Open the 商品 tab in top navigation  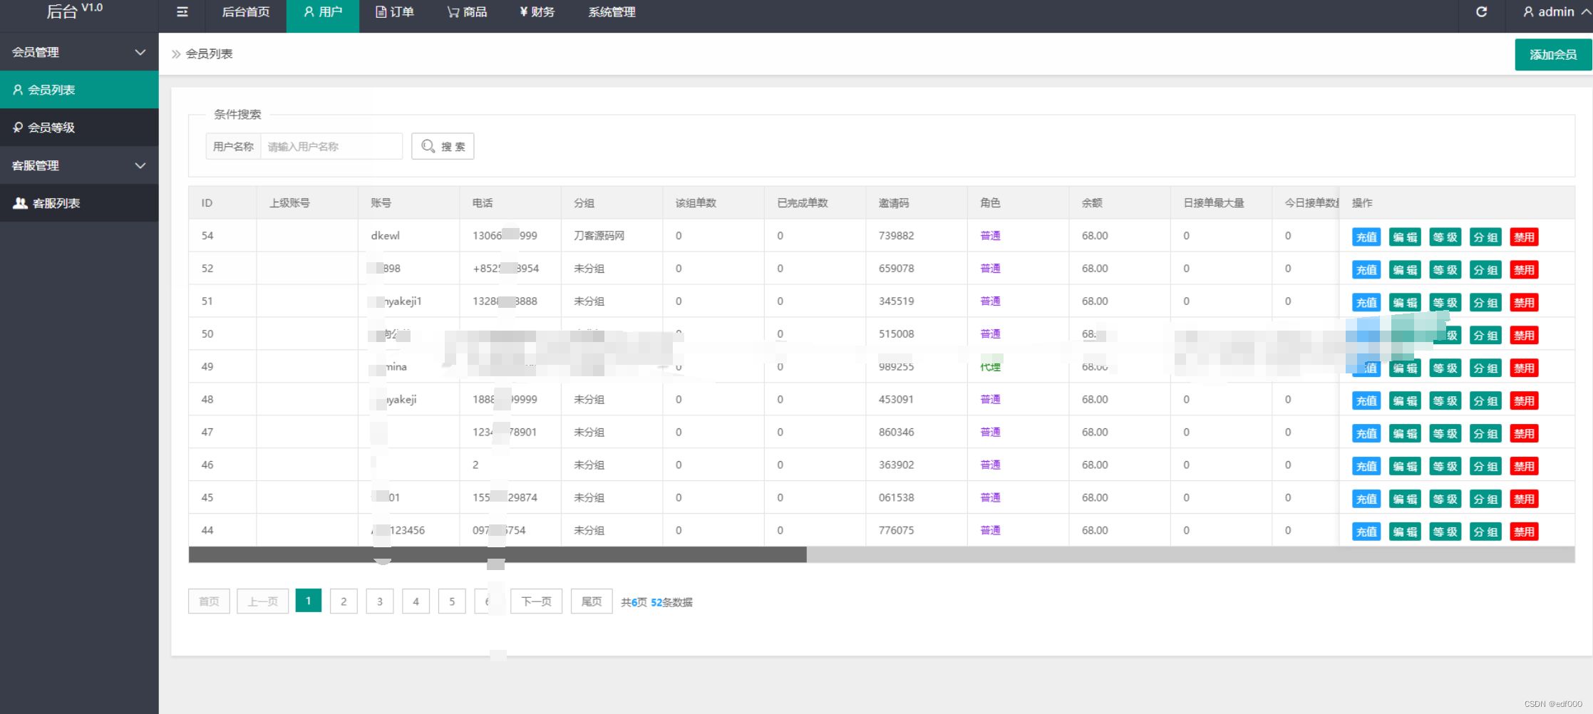tap(467, 12)
